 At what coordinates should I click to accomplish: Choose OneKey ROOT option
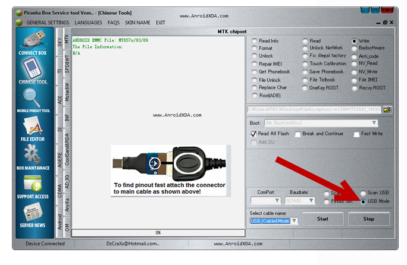305,88
